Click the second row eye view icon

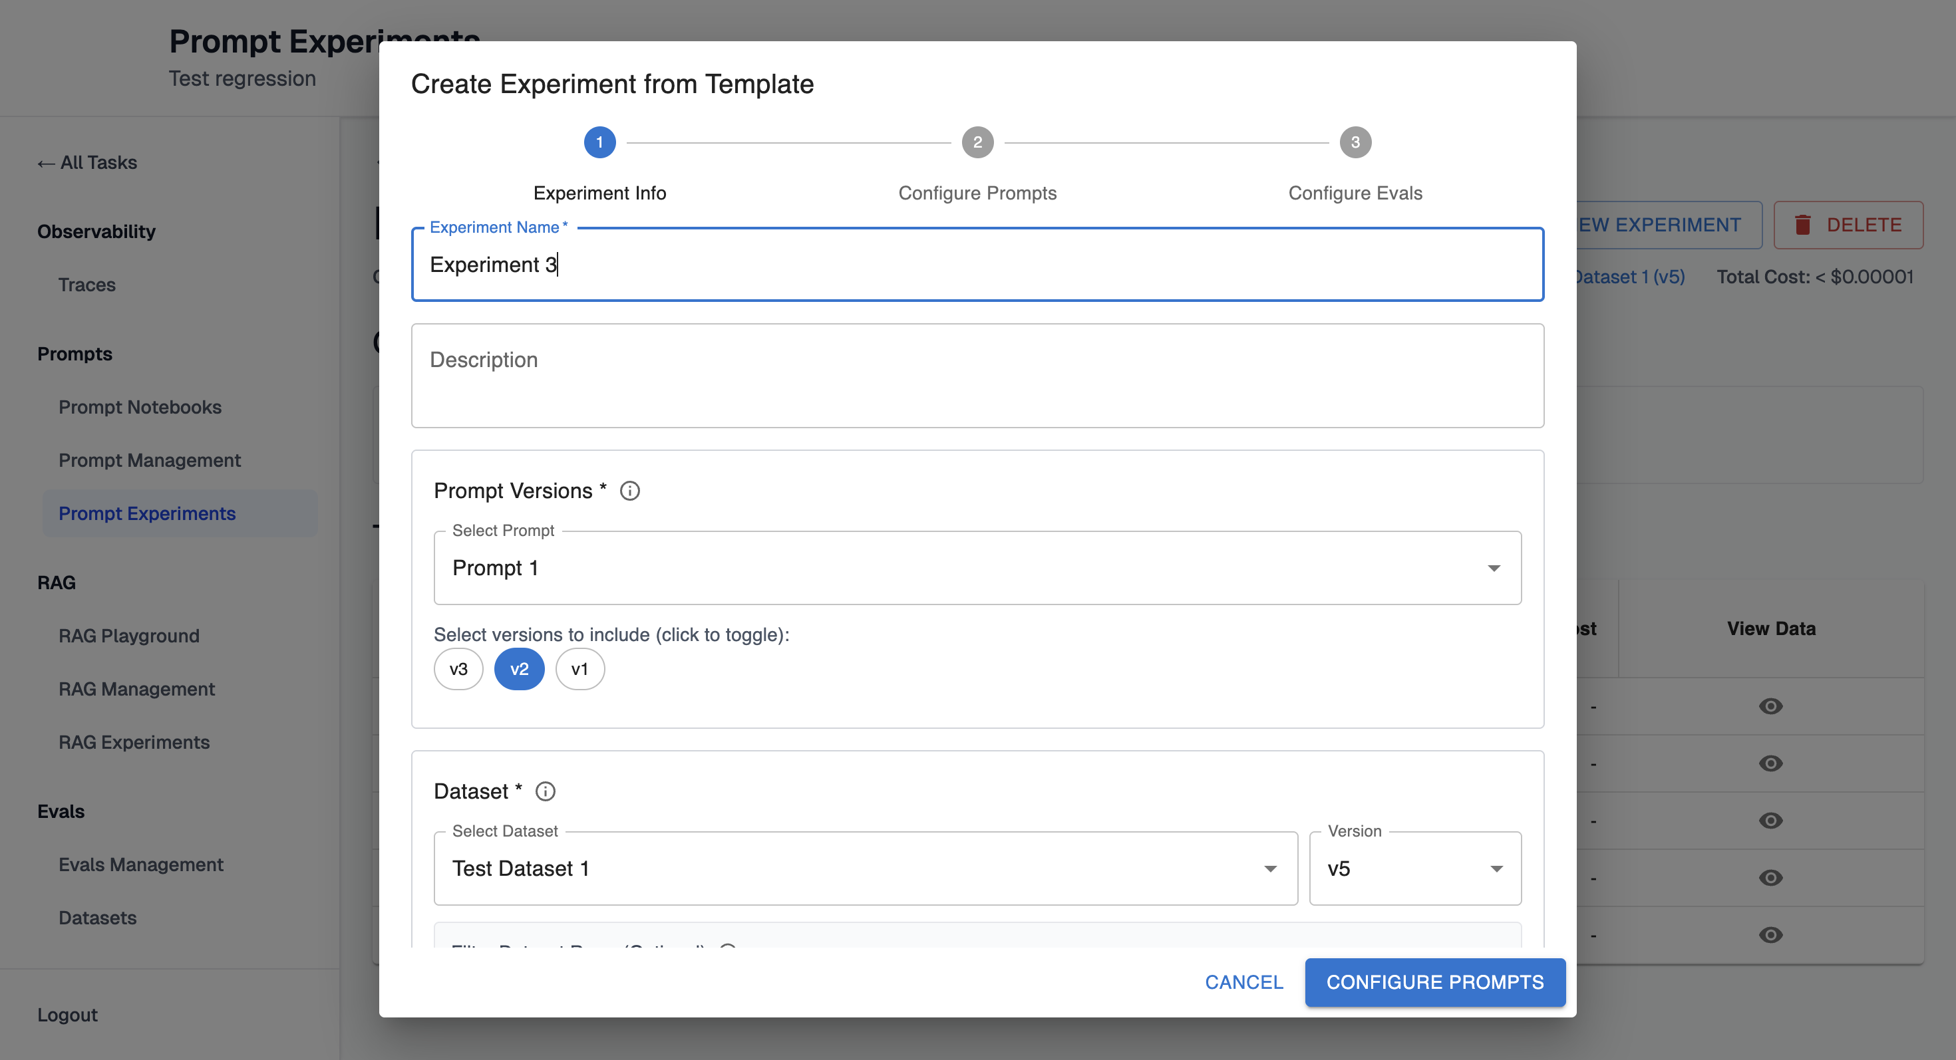tap(1770, 763)
